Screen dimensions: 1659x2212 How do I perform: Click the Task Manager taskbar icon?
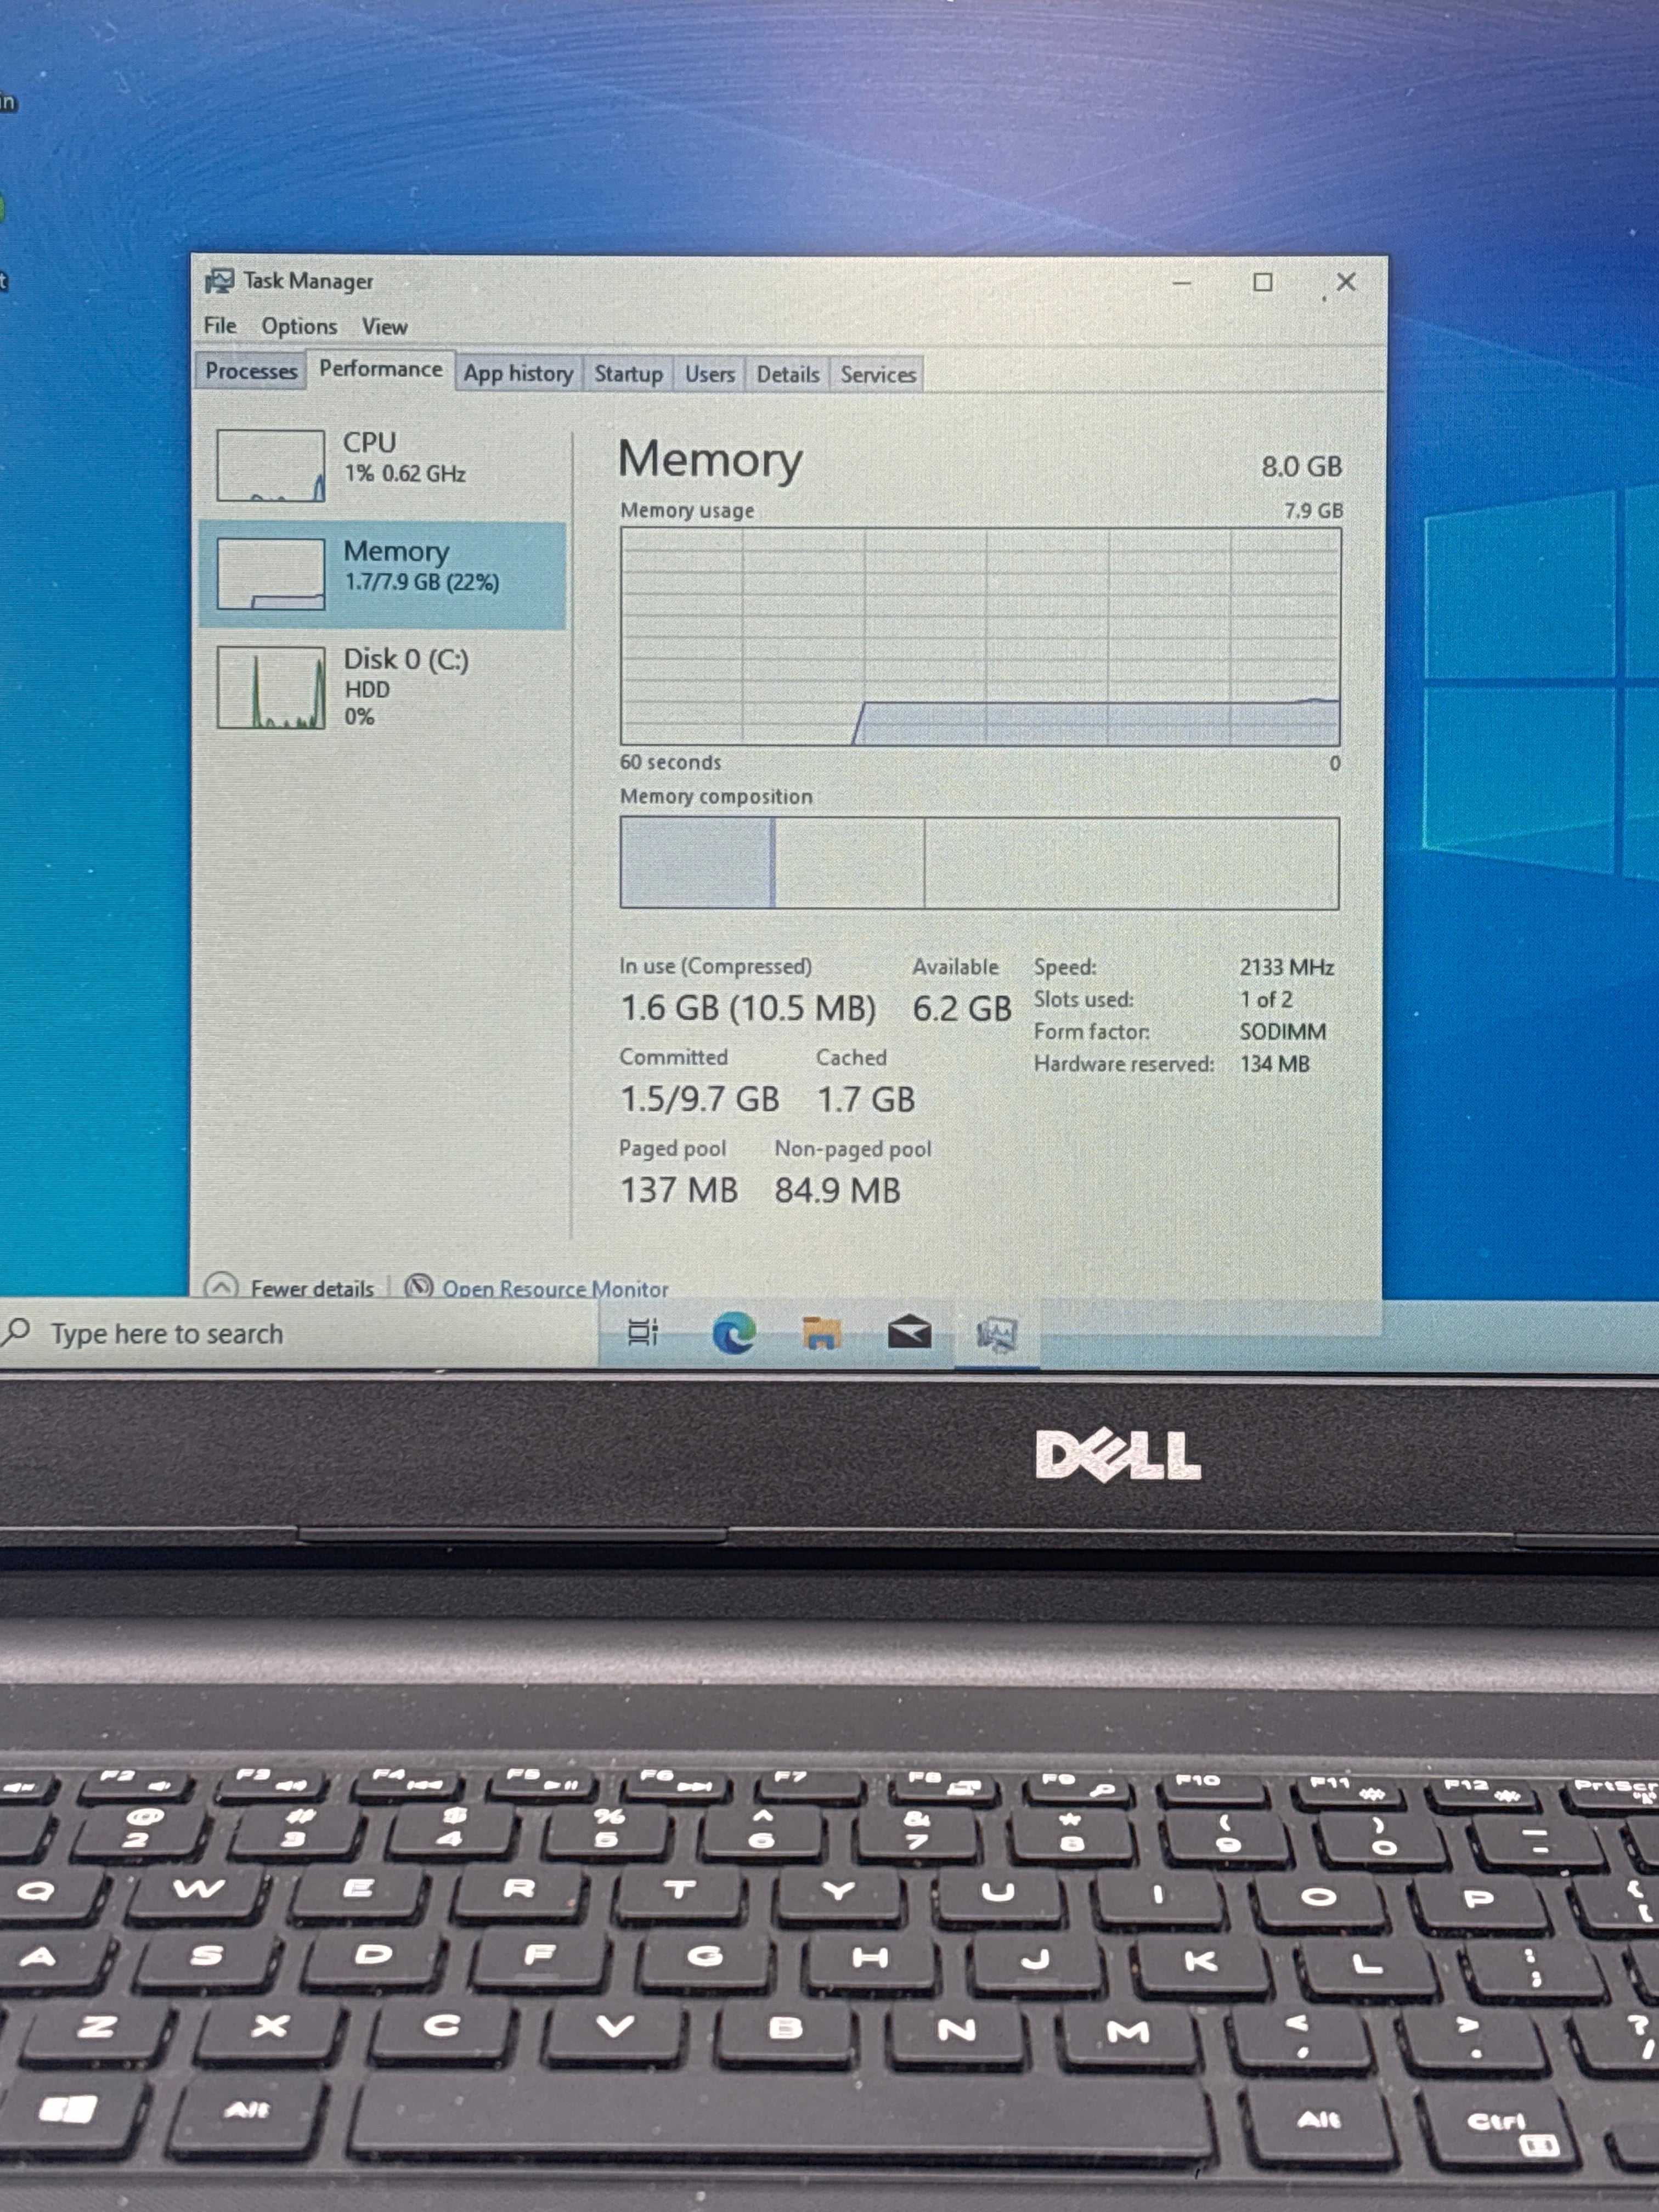997,1334
